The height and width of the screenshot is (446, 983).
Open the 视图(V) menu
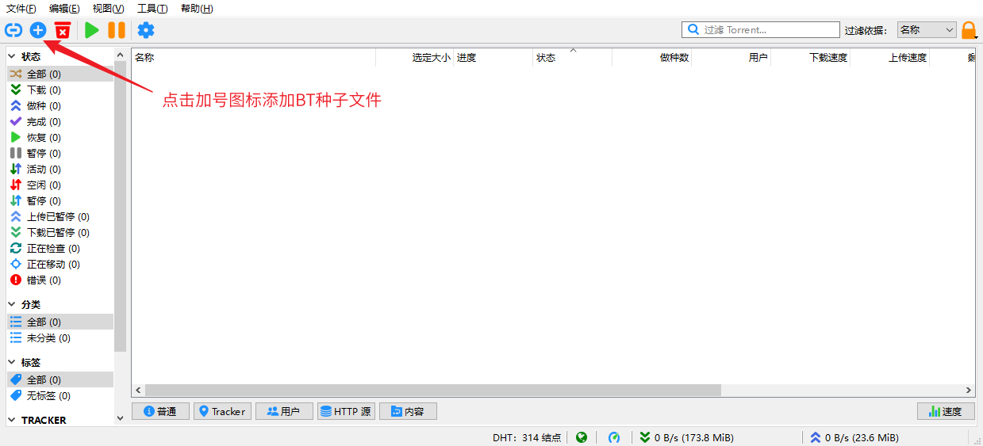click(108, 9)
